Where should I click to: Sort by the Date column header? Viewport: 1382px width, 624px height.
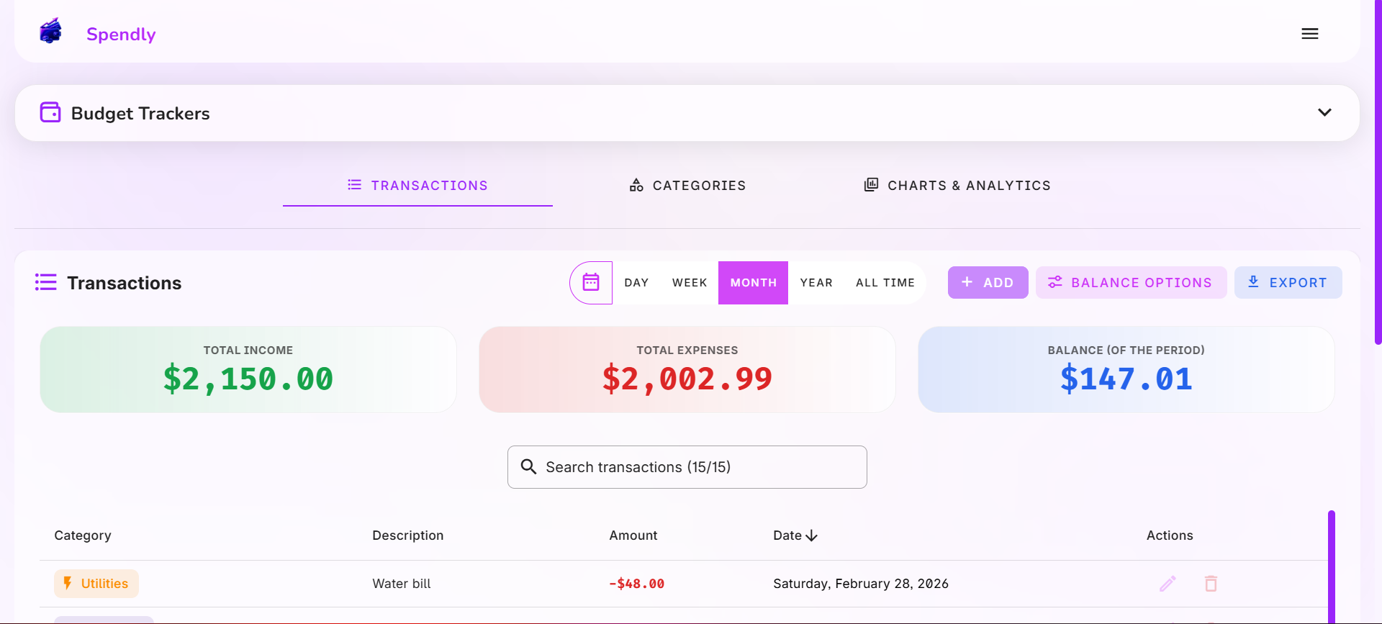tap(795, 535)
